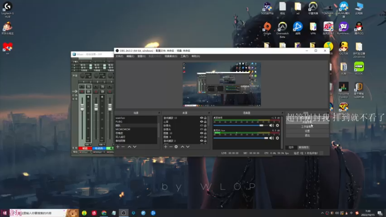Move the selected source up
Screen dimensions: 386x217
182,147
